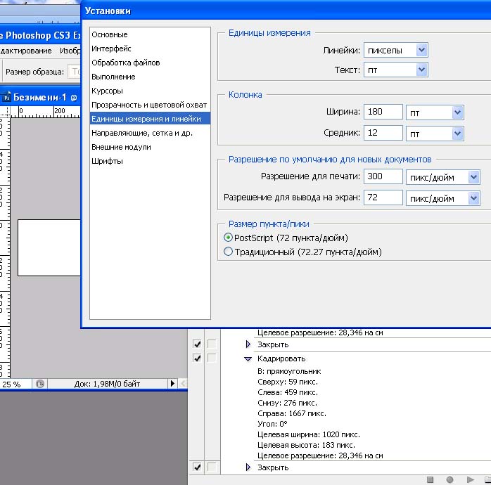Click the Ps document icon beside Безимени-1
This screenshot has height=485, width=491.
coord(6,97)
